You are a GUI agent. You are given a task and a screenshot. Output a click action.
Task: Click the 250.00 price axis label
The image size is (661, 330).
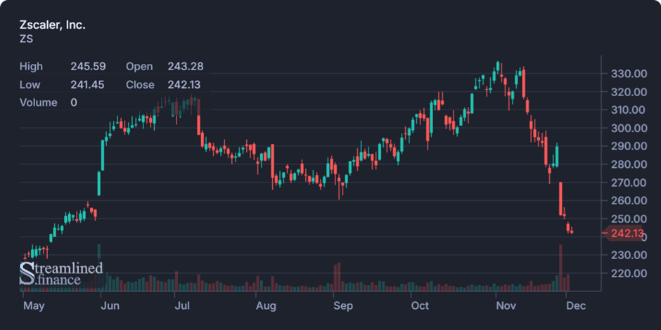(x=629, y=219)
